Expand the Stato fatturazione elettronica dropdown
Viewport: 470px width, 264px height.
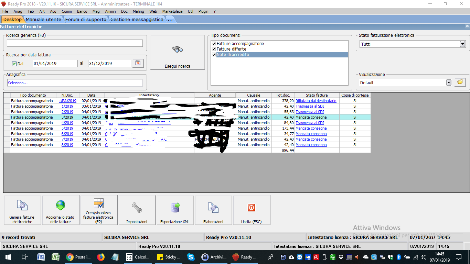462,44
